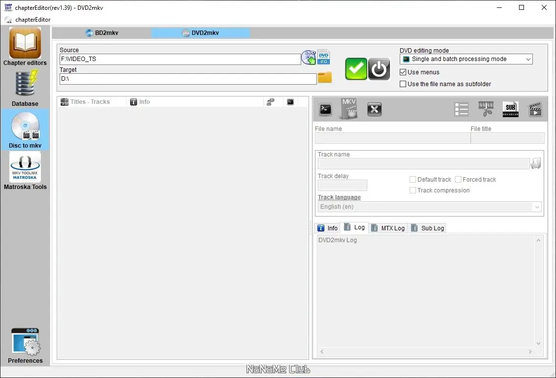Switch to the Sub Log tab
Screen dimensions: 556x378
point(428,228)
